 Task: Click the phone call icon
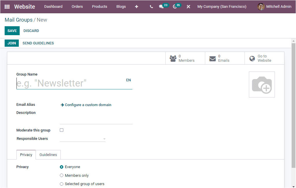coord(151,6)
